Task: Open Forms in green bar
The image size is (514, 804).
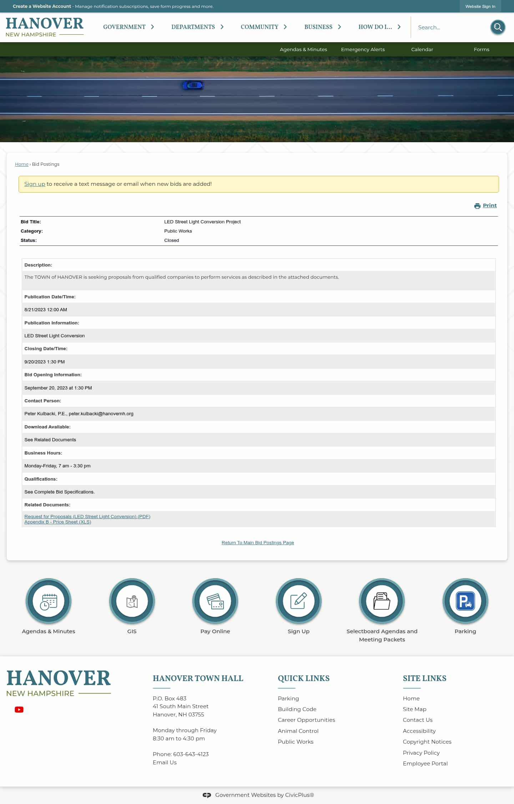Action: click(482, 49)
